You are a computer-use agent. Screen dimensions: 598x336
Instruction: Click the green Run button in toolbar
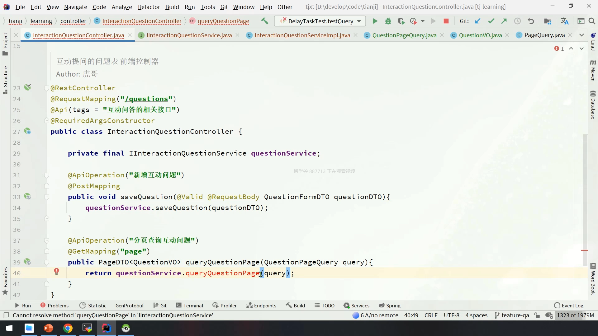(x=375, y=21)
